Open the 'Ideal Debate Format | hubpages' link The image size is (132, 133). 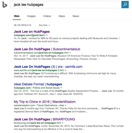coord(38,84)
